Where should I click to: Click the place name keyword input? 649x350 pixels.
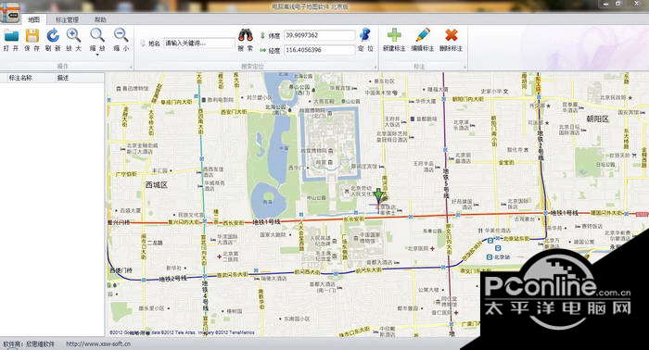click(199, 44)
